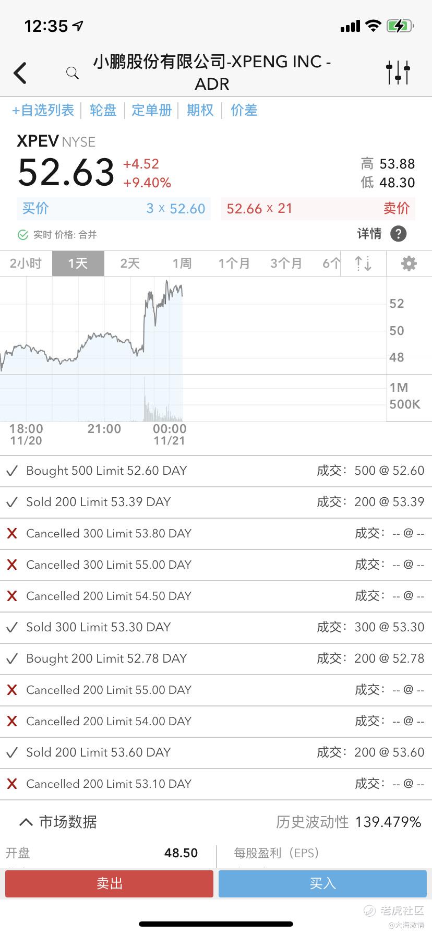
Task: Switch chart to 2小时 timeframe
Action: [x=26, y=263]
